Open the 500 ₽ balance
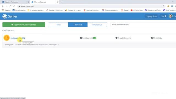The width and height of the screenshot is (176, 99). [x=164, y=16]
